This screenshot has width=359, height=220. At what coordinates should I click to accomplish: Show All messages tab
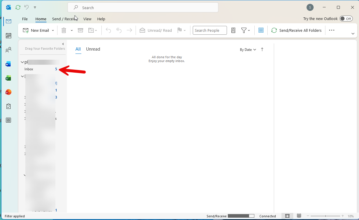pos(78,49)
